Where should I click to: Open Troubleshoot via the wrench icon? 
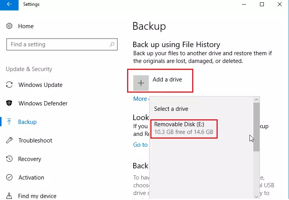click(9, 140)
